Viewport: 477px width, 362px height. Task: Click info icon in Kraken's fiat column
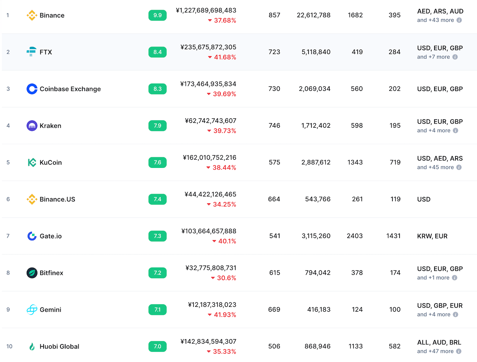(x=455, y=131)
